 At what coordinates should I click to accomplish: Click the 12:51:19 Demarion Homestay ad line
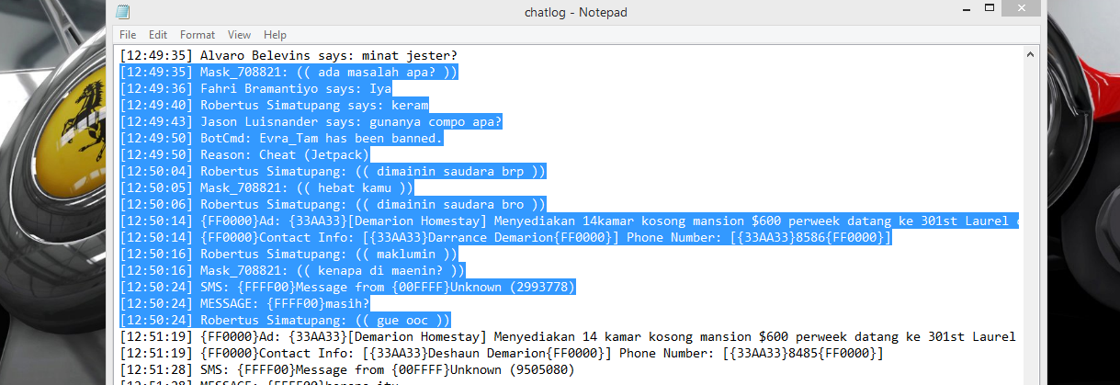[568, 336]
